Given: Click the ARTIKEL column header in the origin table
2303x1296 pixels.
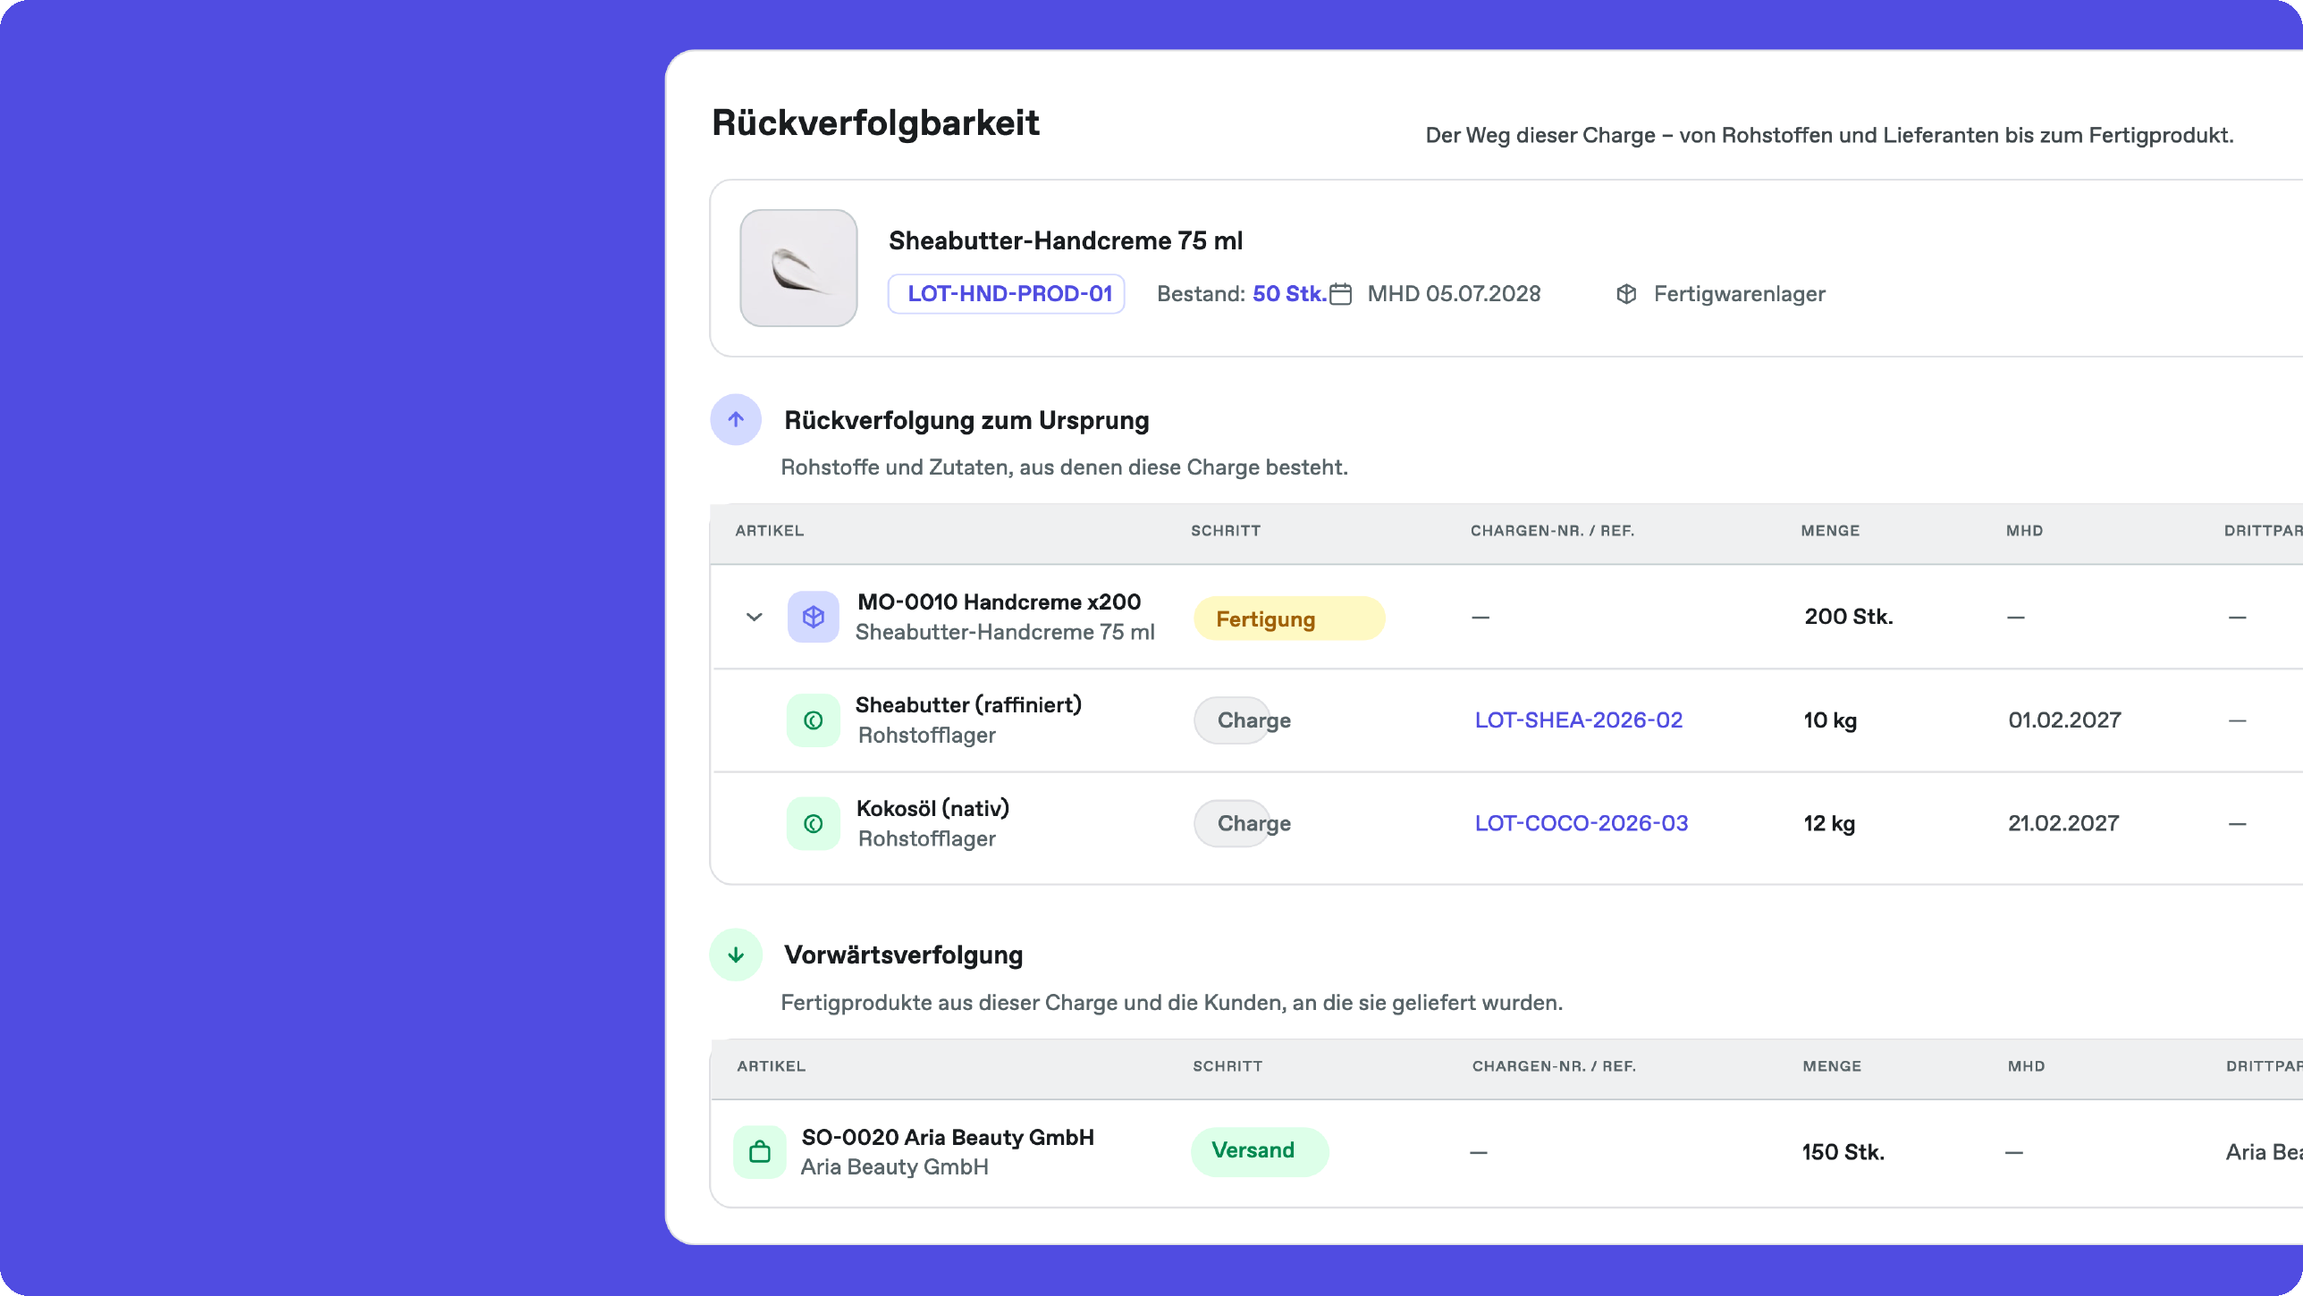Looking at the screenshot, I should (770, 531).
